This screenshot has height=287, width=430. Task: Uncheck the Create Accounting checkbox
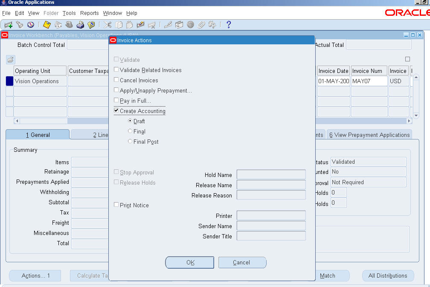tap(116, 110)
